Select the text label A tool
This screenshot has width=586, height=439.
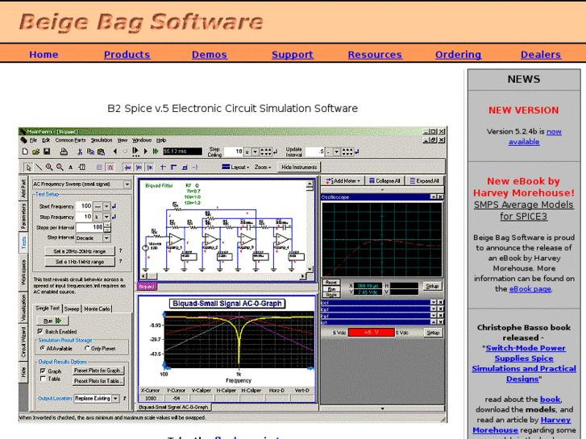point(70,168)
